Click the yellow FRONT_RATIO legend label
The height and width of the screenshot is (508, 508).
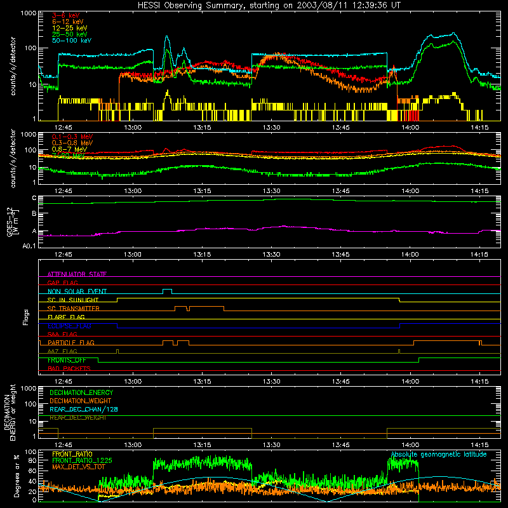click(x=72, y=454)
